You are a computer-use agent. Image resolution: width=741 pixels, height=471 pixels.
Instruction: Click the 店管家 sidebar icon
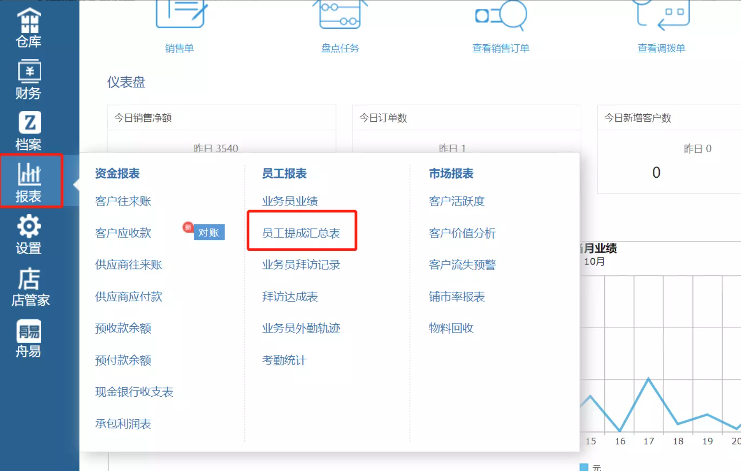pos(30,287)
